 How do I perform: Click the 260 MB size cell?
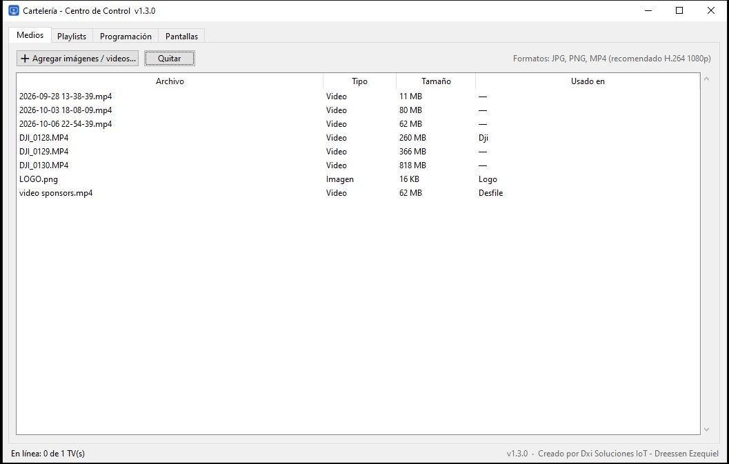coord(412,138)
